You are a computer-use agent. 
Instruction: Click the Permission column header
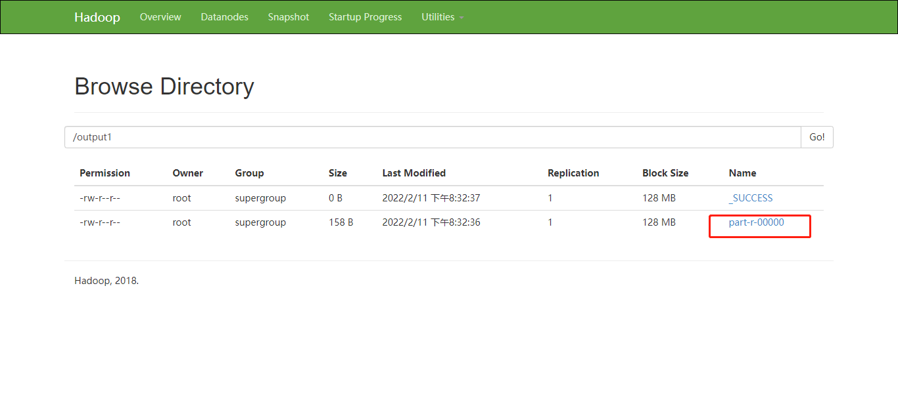click(x=105, y=173)
